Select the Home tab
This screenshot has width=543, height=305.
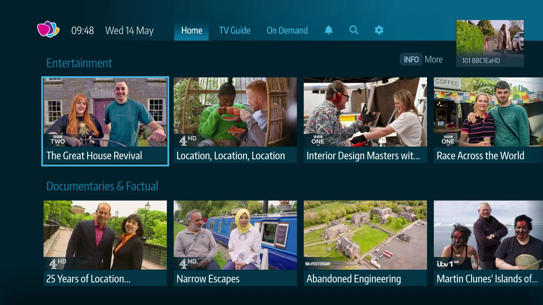(191, 30)
